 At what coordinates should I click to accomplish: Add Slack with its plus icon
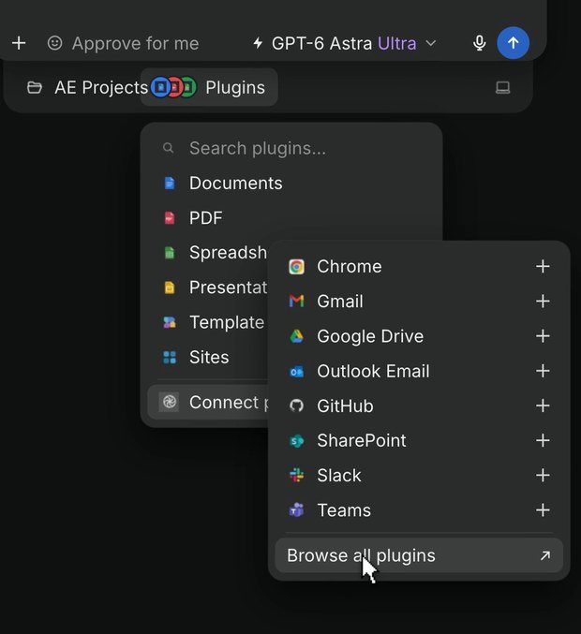[543, 475]
